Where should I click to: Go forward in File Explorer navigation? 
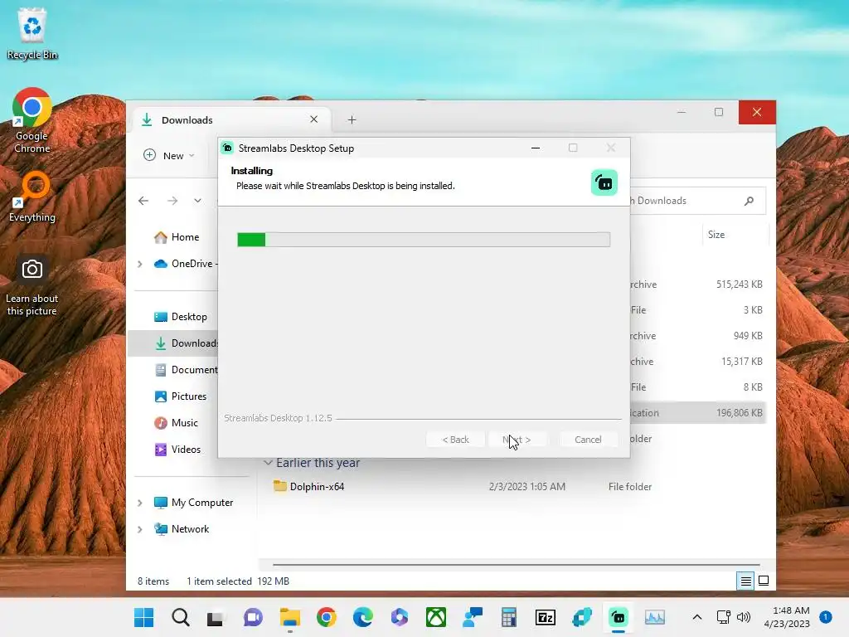(x=172, y=201)
